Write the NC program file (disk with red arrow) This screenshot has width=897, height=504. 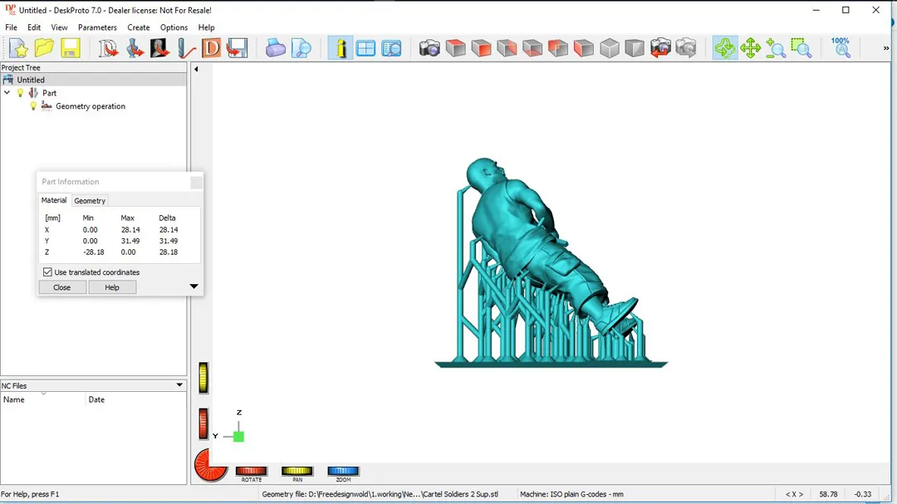click(x=237, y=49)
